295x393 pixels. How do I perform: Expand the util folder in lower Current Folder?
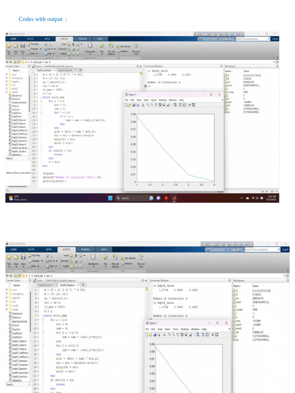tap(7, 302)
